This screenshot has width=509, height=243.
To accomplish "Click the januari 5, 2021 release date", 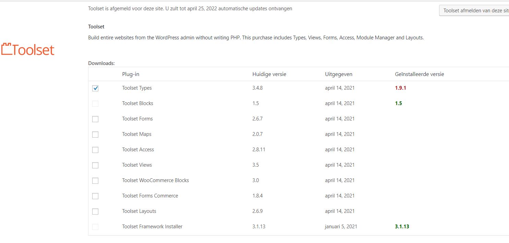I will point(341,227).
